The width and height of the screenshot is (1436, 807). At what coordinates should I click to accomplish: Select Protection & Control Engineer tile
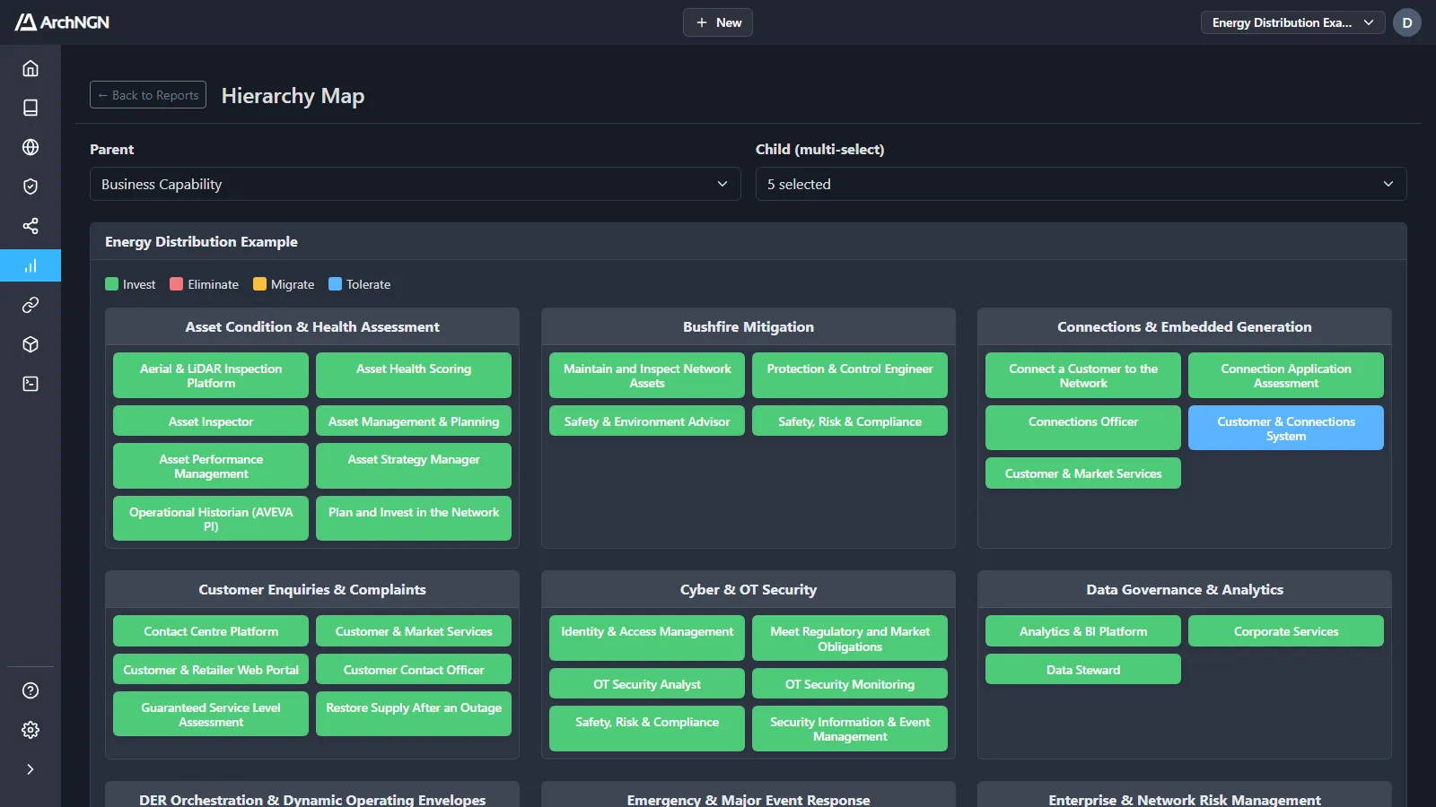(850, 376)
